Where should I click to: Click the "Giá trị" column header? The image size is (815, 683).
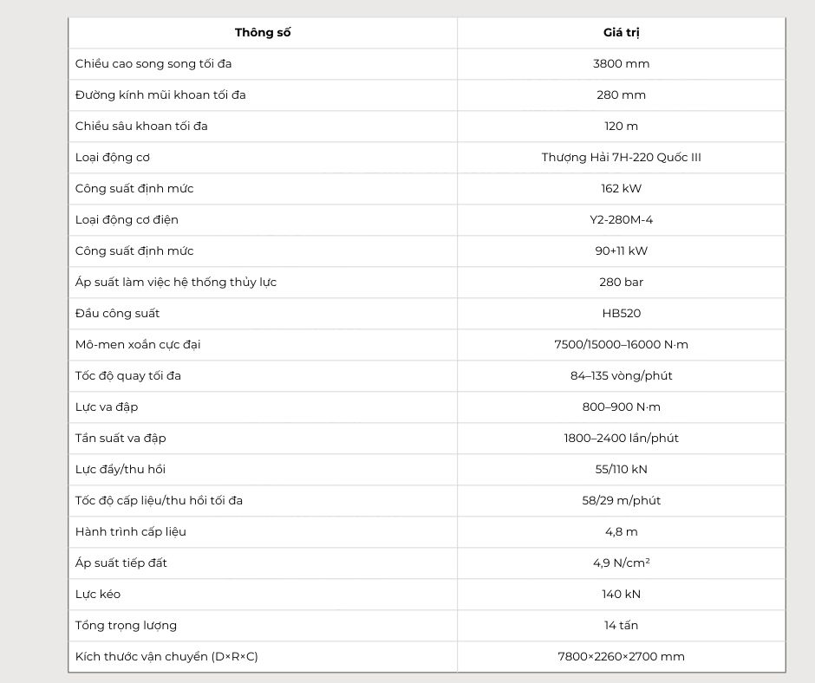tap(621, 33)
